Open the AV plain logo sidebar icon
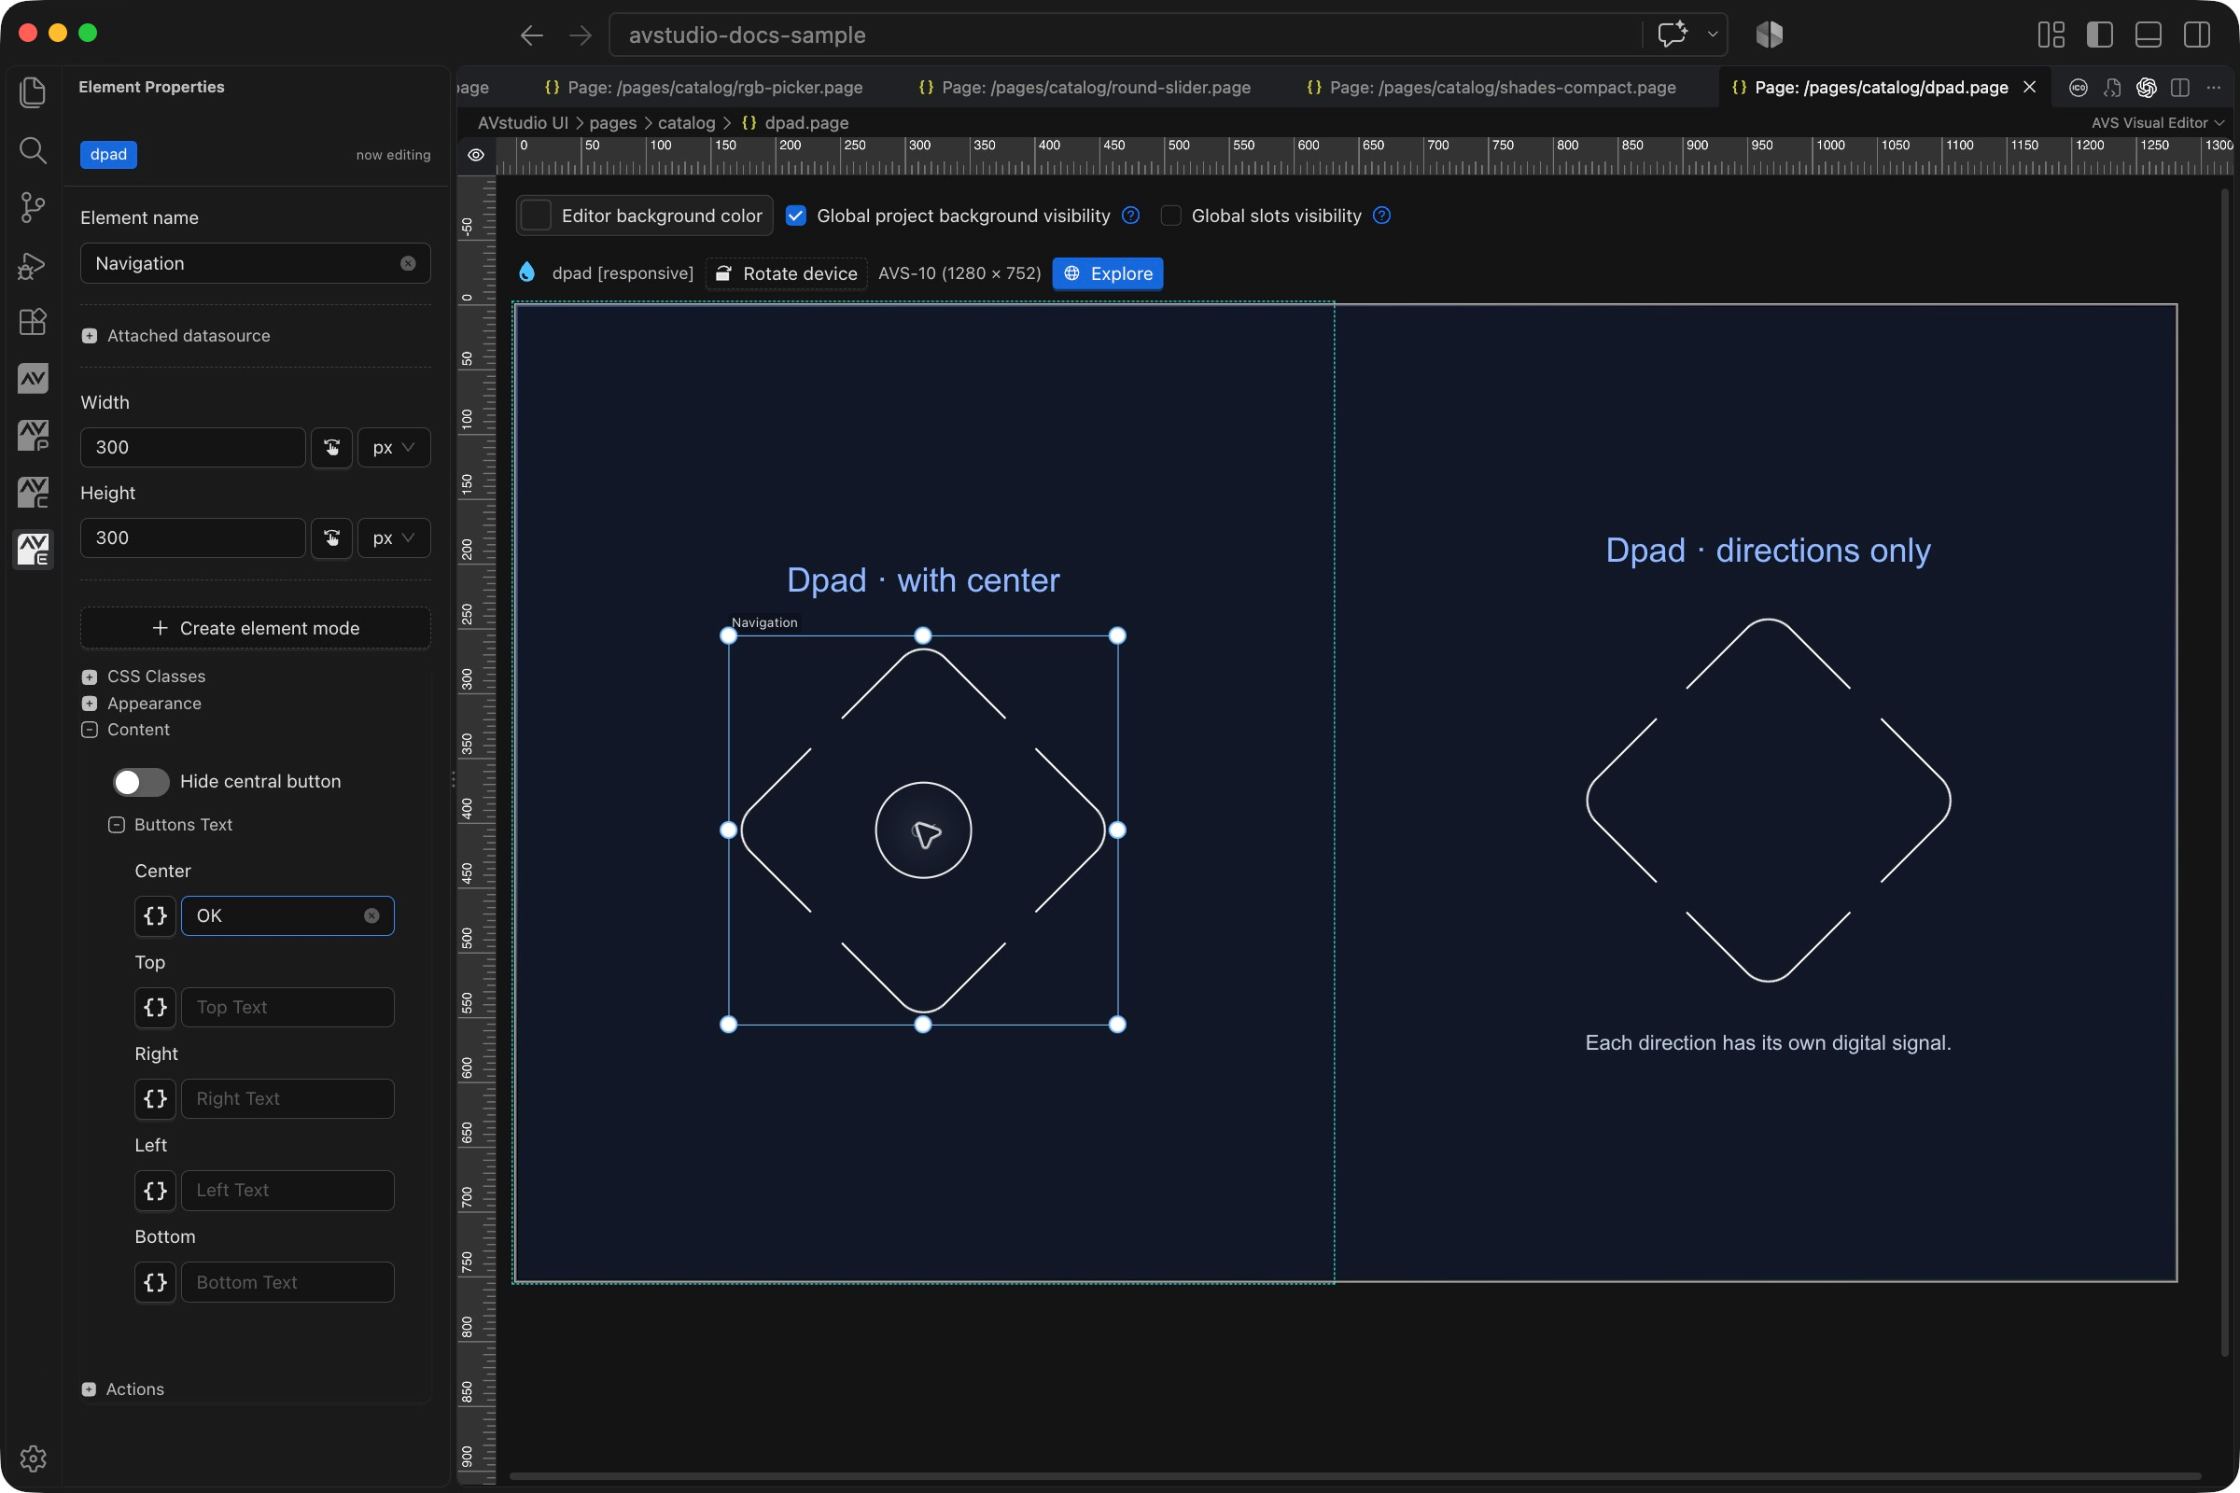 click(x=33, y=379)
